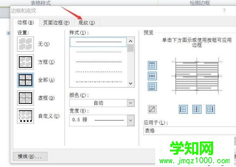The image size is (236, 167).
Task: Pick the dash-dot line style
Action: 99,82
